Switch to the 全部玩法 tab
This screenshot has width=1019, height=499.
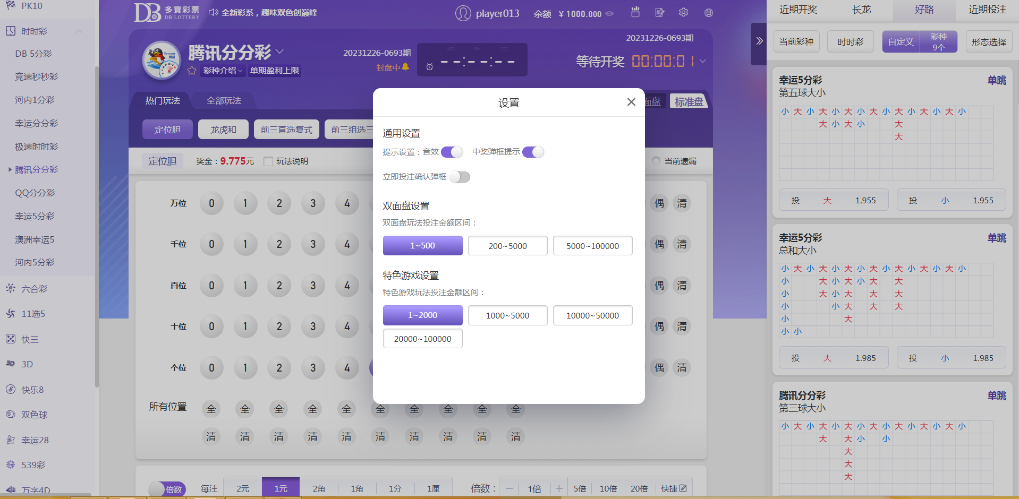pyautogui.click(x=224, y=101)
